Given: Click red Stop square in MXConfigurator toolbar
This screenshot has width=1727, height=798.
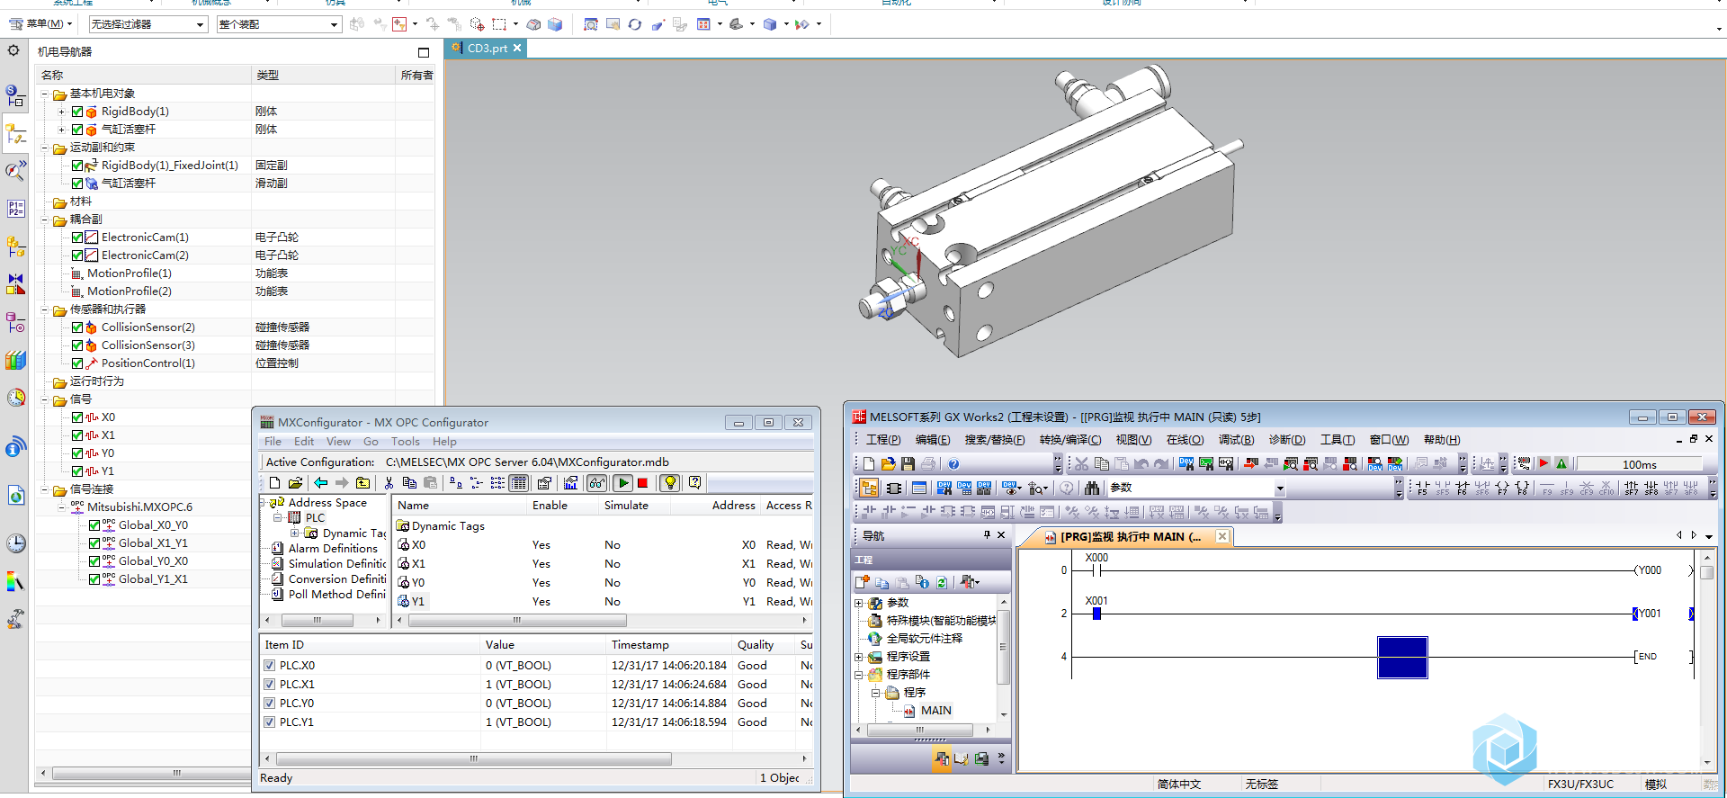Looking at the screenshot, I should [x=643, y=483].
